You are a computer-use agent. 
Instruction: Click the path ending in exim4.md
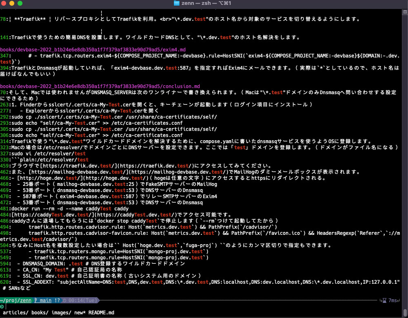[x=93, y=50]
